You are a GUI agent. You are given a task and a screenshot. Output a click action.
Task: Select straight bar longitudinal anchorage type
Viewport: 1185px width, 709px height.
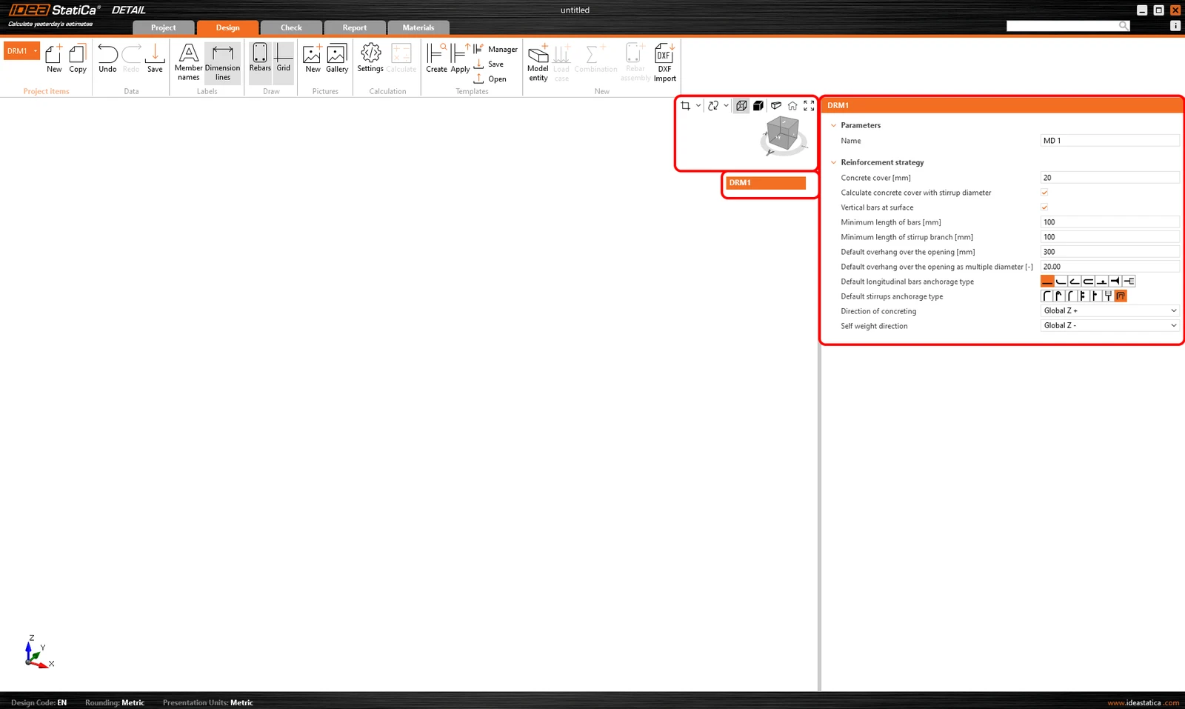(1047, 282)
